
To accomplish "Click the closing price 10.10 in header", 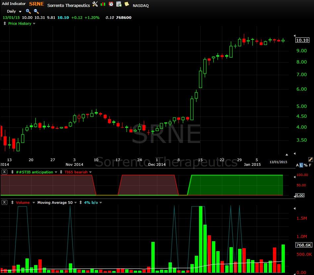I will point(63,18).
